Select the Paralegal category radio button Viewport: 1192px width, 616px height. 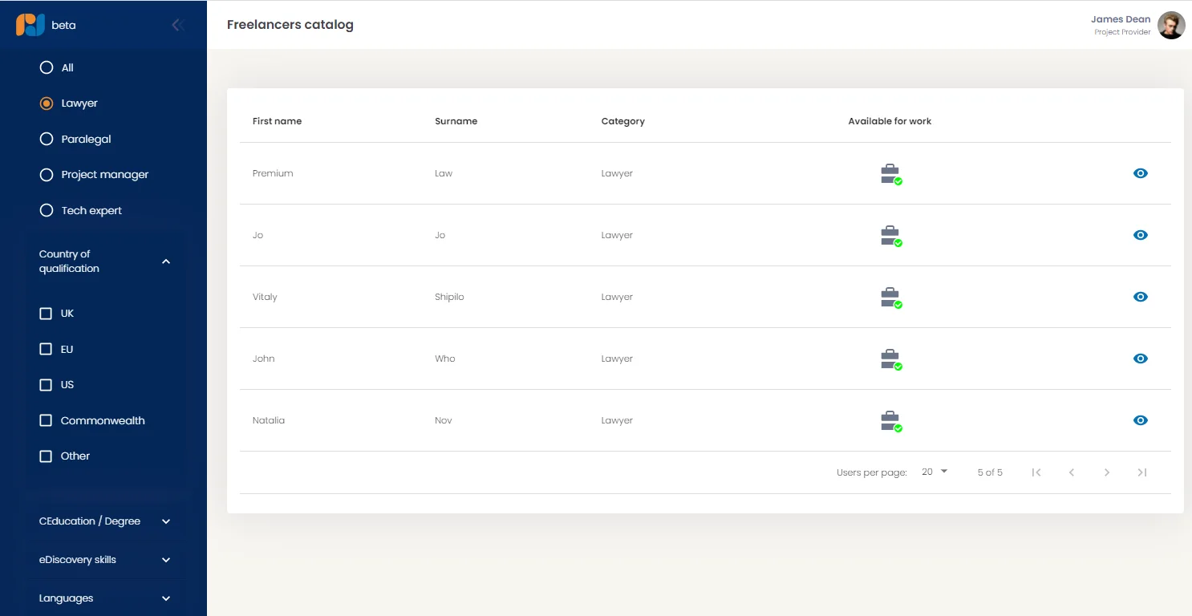[47, 139]
